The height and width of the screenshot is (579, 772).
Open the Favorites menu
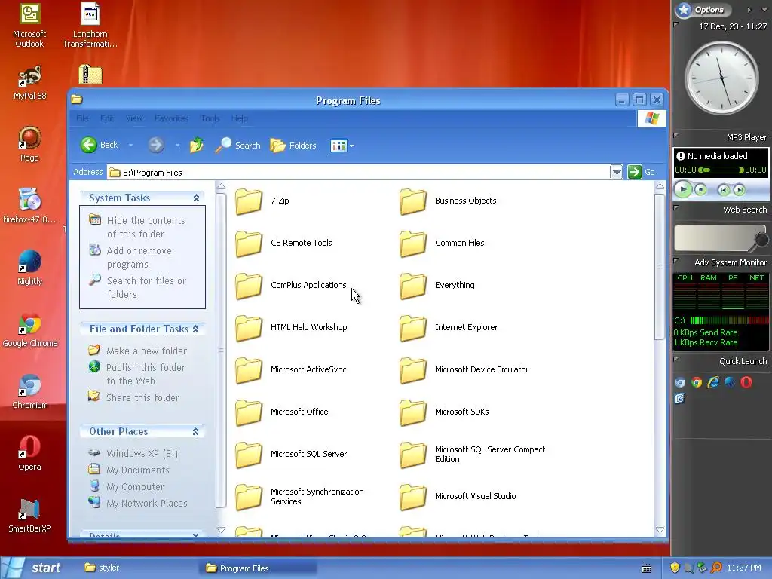pyautogui.click(x=171, y=118)
